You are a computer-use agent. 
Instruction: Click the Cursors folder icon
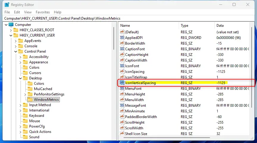coord(25,73)
